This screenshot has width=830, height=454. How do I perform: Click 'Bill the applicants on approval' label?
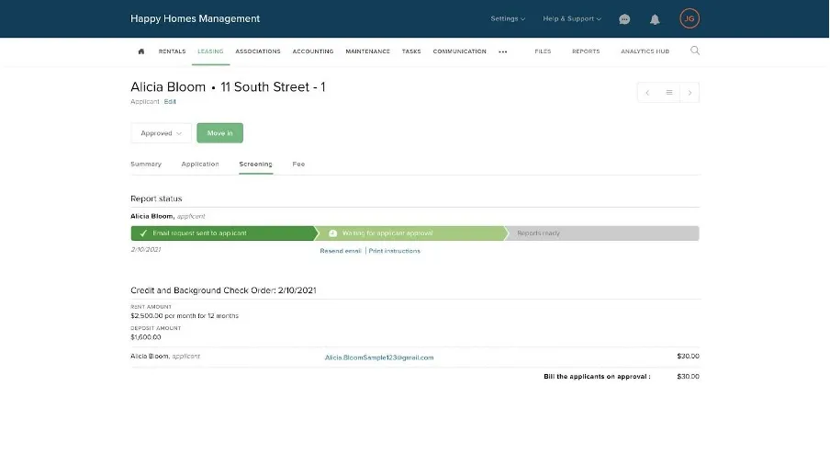coord(597,377)
